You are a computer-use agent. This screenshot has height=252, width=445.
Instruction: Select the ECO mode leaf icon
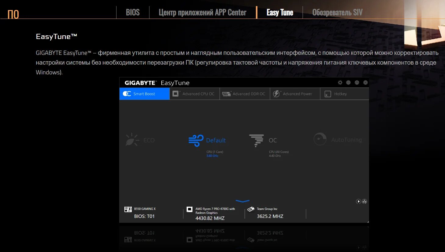[x=132, y=140]
